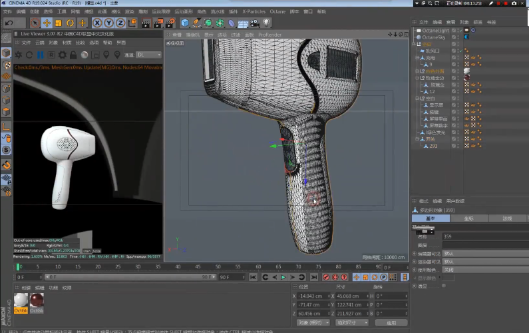Add a cube primitive object
This screenshot has height=333, width=529.
pos(185,23)
